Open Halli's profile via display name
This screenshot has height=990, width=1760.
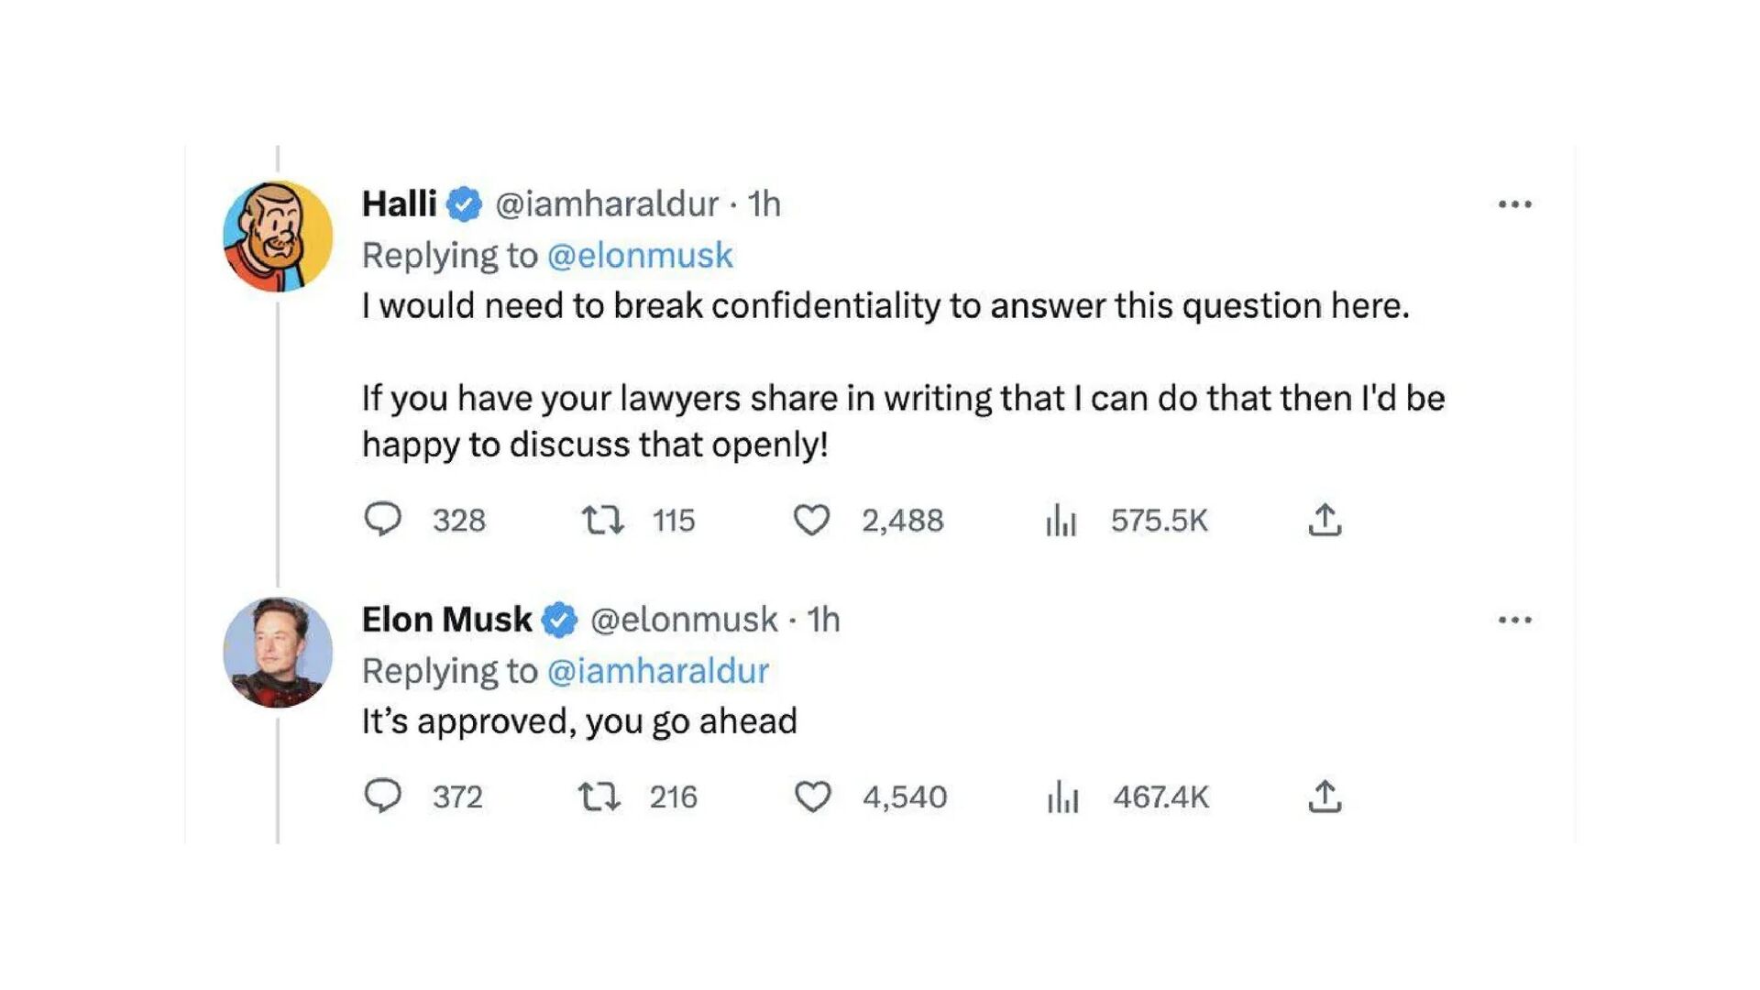(399, 203)
